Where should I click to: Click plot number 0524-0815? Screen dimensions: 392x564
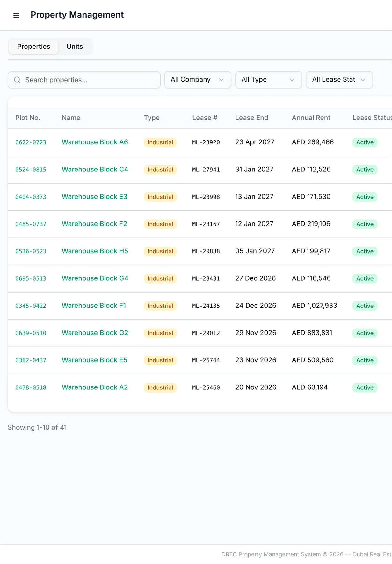pyautogui.click(x=31, y=170)
